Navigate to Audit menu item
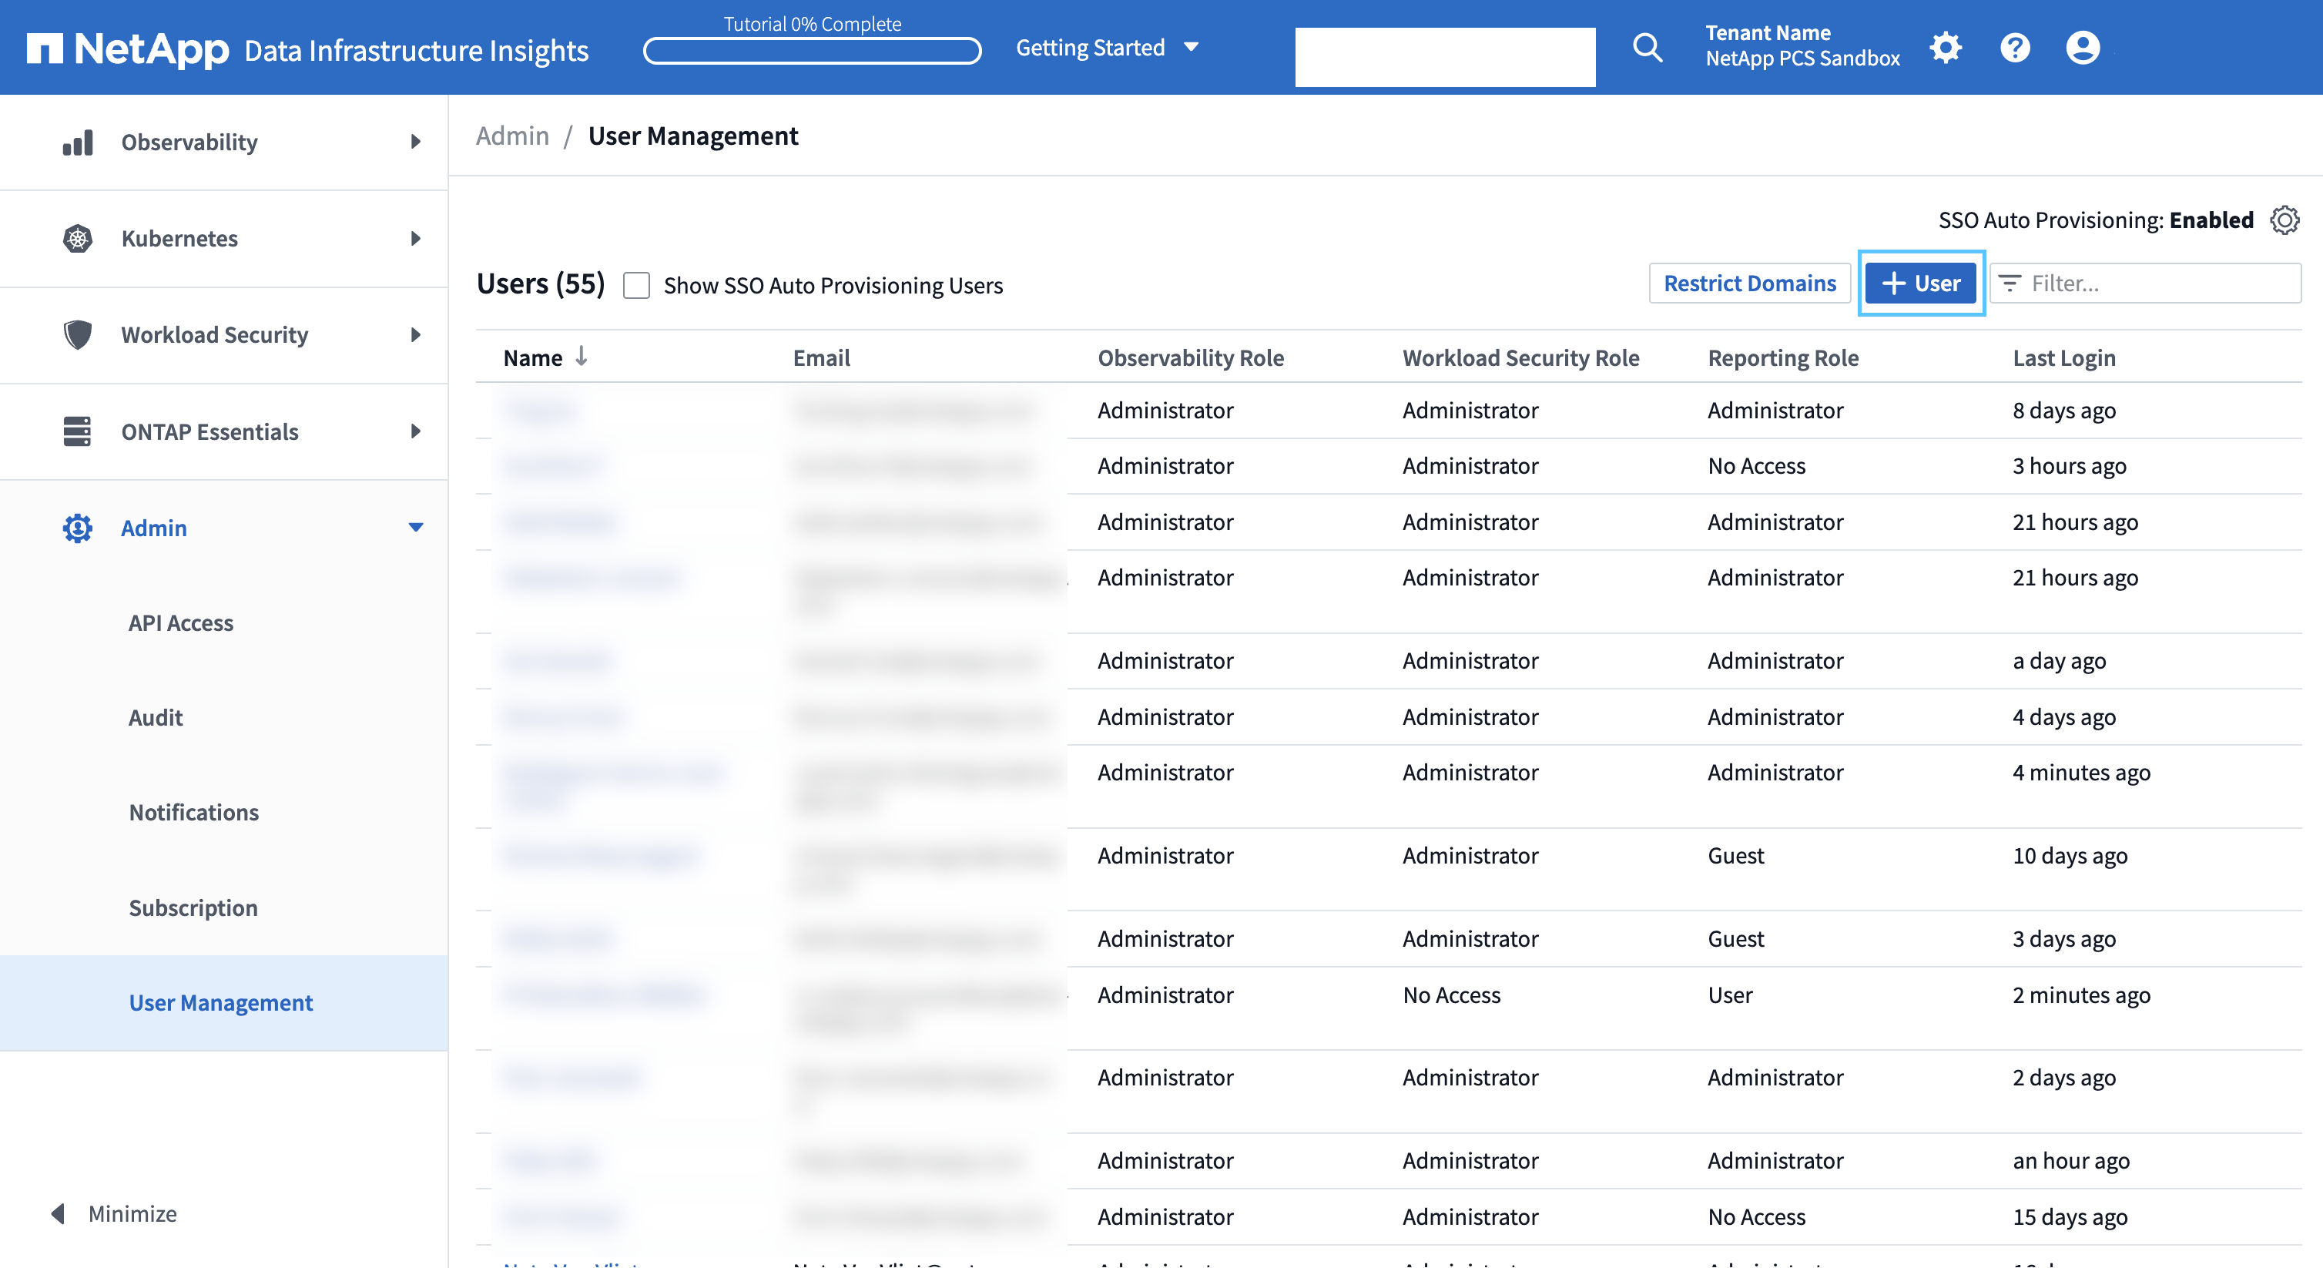The width and height of the screenshot is (2323, 1268). click(x=155, y=715)
